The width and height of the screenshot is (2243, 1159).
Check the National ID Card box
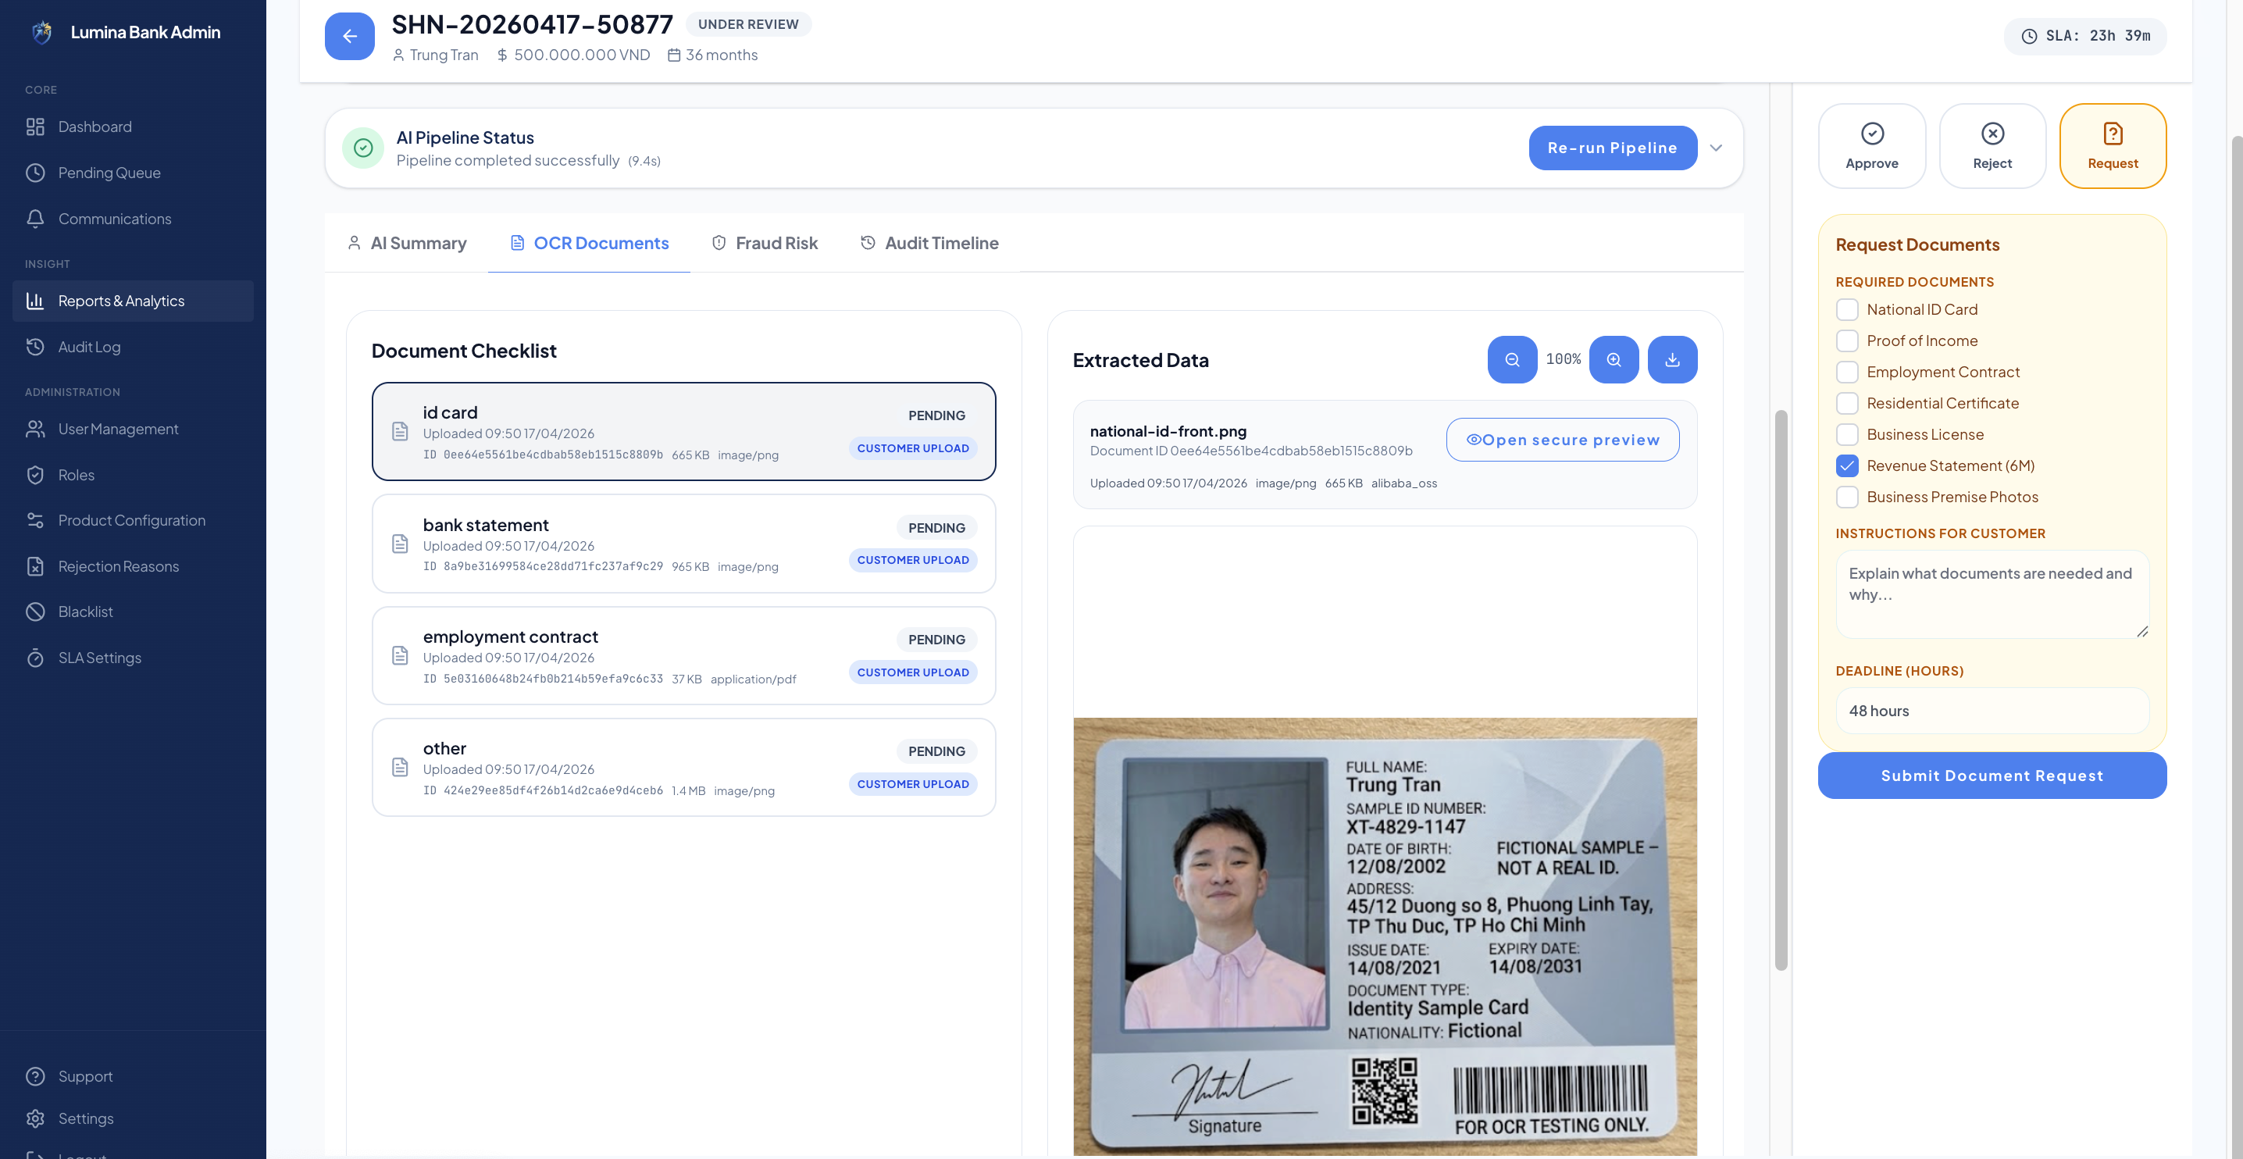point(1847,309)
